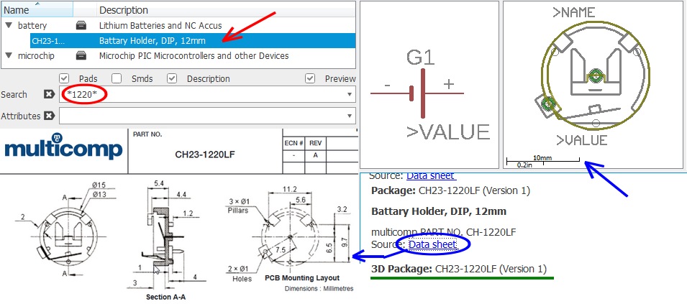Viewport: 687px width, 304px height.
Task: Toggle the Pads checkbox
Action: point(64,79)
